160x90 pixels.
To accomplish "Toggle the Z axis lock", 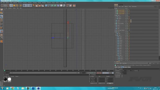I will click(30, 5).
